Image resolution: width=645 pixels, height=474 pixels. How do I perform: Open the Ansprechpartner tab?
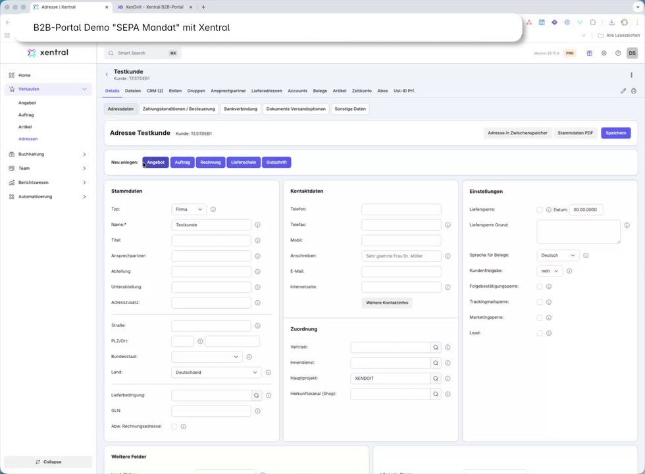[x=228, y=91]
